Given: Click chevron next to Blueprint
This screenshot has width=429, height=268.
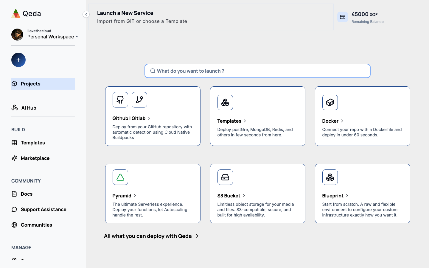Looking at the screenshot, I should click(347, 196).
